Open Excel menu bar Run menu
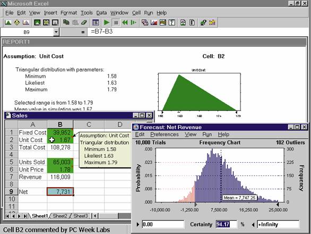This screenshot has height=234, width=311. 149,13
